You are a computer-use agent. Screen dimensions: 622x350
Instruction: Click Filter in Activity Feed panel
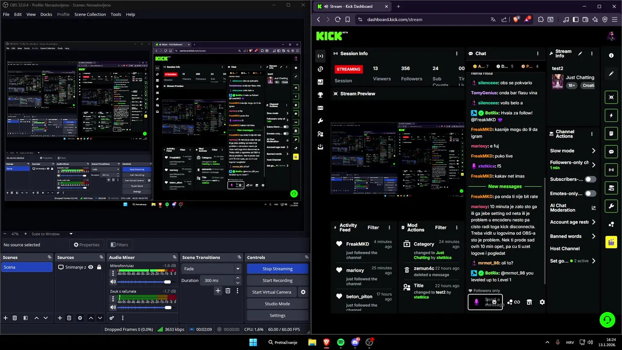[373, 227]
